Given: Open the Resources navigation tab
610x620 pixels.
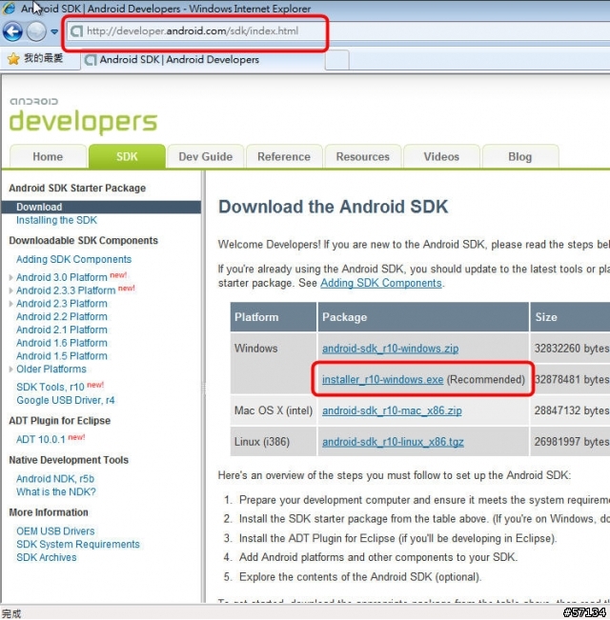Looking at the screenshot, I should [x=363, y=156].
